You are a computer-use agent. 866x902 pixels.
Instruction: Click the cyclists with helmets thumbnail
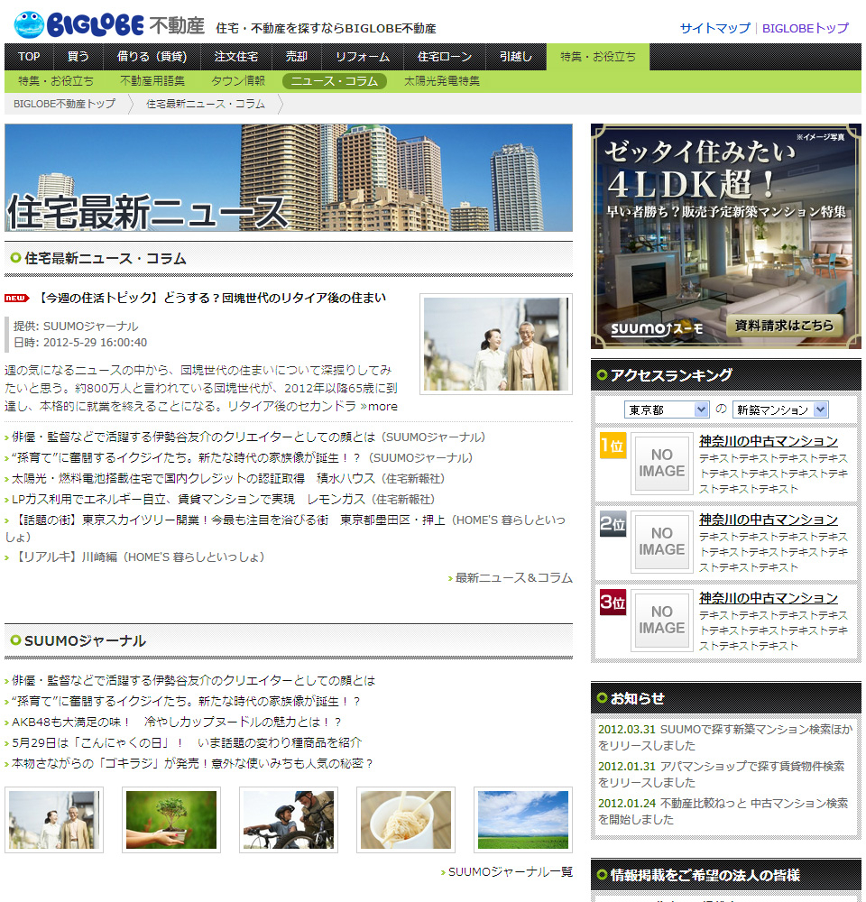coord(289,820)
